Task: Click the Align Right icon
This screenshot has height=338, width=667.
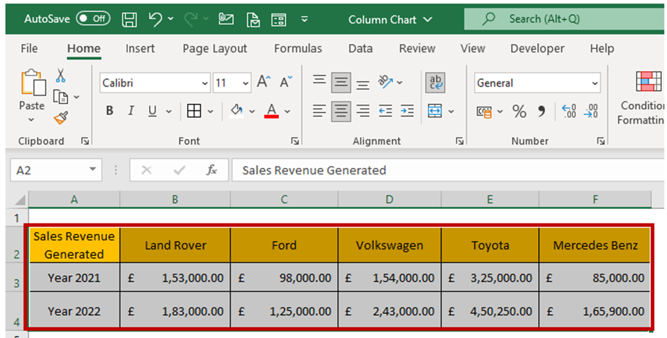Action: [363, 111]
